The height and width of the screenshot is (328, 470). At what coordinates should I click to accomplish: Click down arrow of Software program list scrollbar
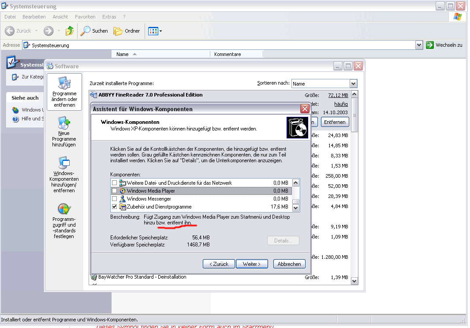(x=354, y=281)
